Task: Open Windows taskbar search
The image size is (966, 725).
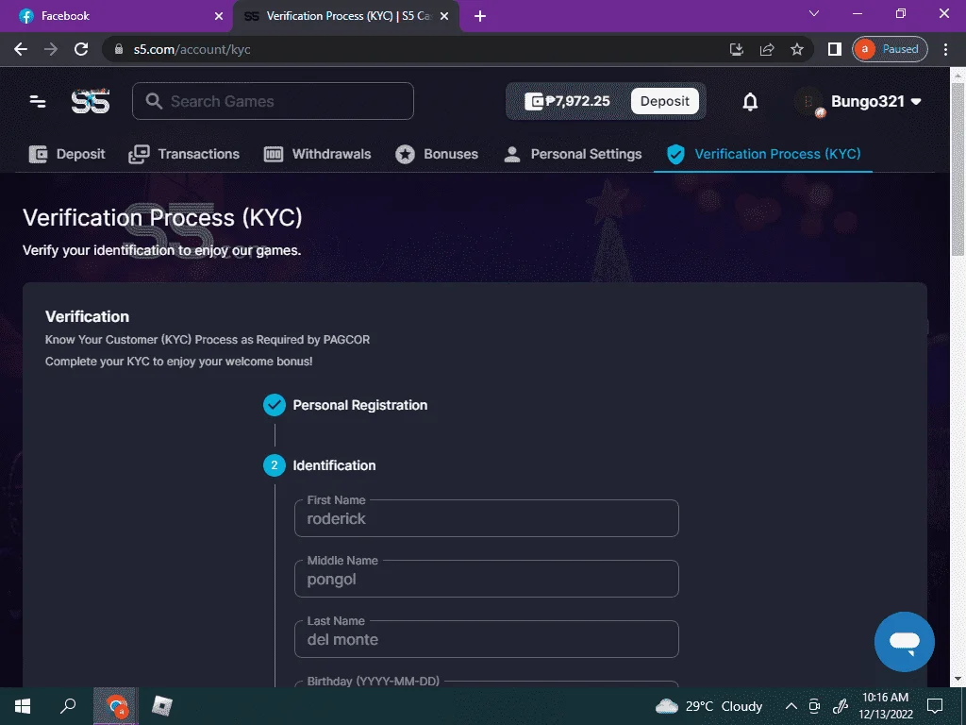Action: 68,706
